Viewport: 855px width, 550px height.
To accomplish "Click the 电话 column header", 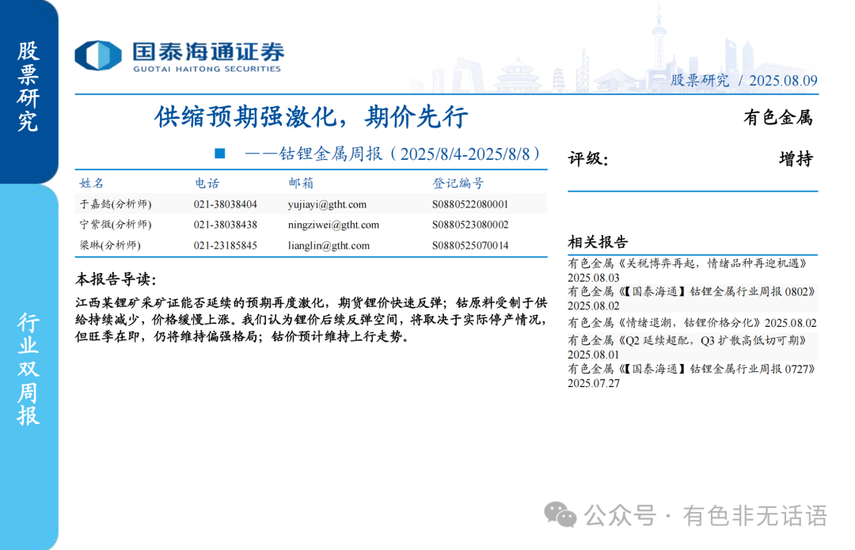I will [207, 183].
